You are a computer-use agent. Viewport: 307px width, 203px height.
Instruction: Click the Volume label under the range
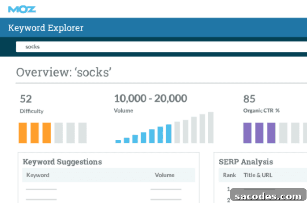pyautogui.click(x=124, y=111)
